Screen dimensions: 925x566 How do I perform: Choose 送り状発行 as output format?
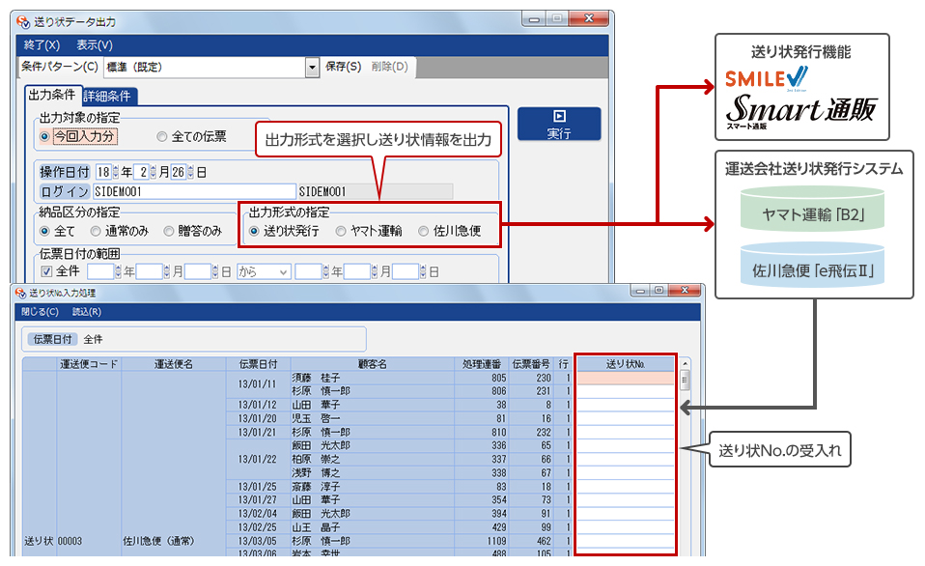click(254, 232)
